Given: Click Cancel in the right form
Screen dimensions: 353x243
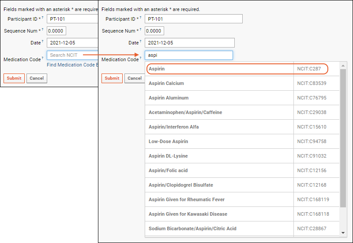Looking at the screenshot, I should point(135,78).
